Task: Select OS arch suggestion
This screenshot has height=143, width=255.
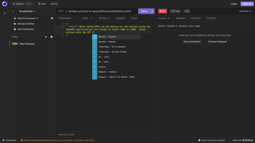Action: coord(116,57)
